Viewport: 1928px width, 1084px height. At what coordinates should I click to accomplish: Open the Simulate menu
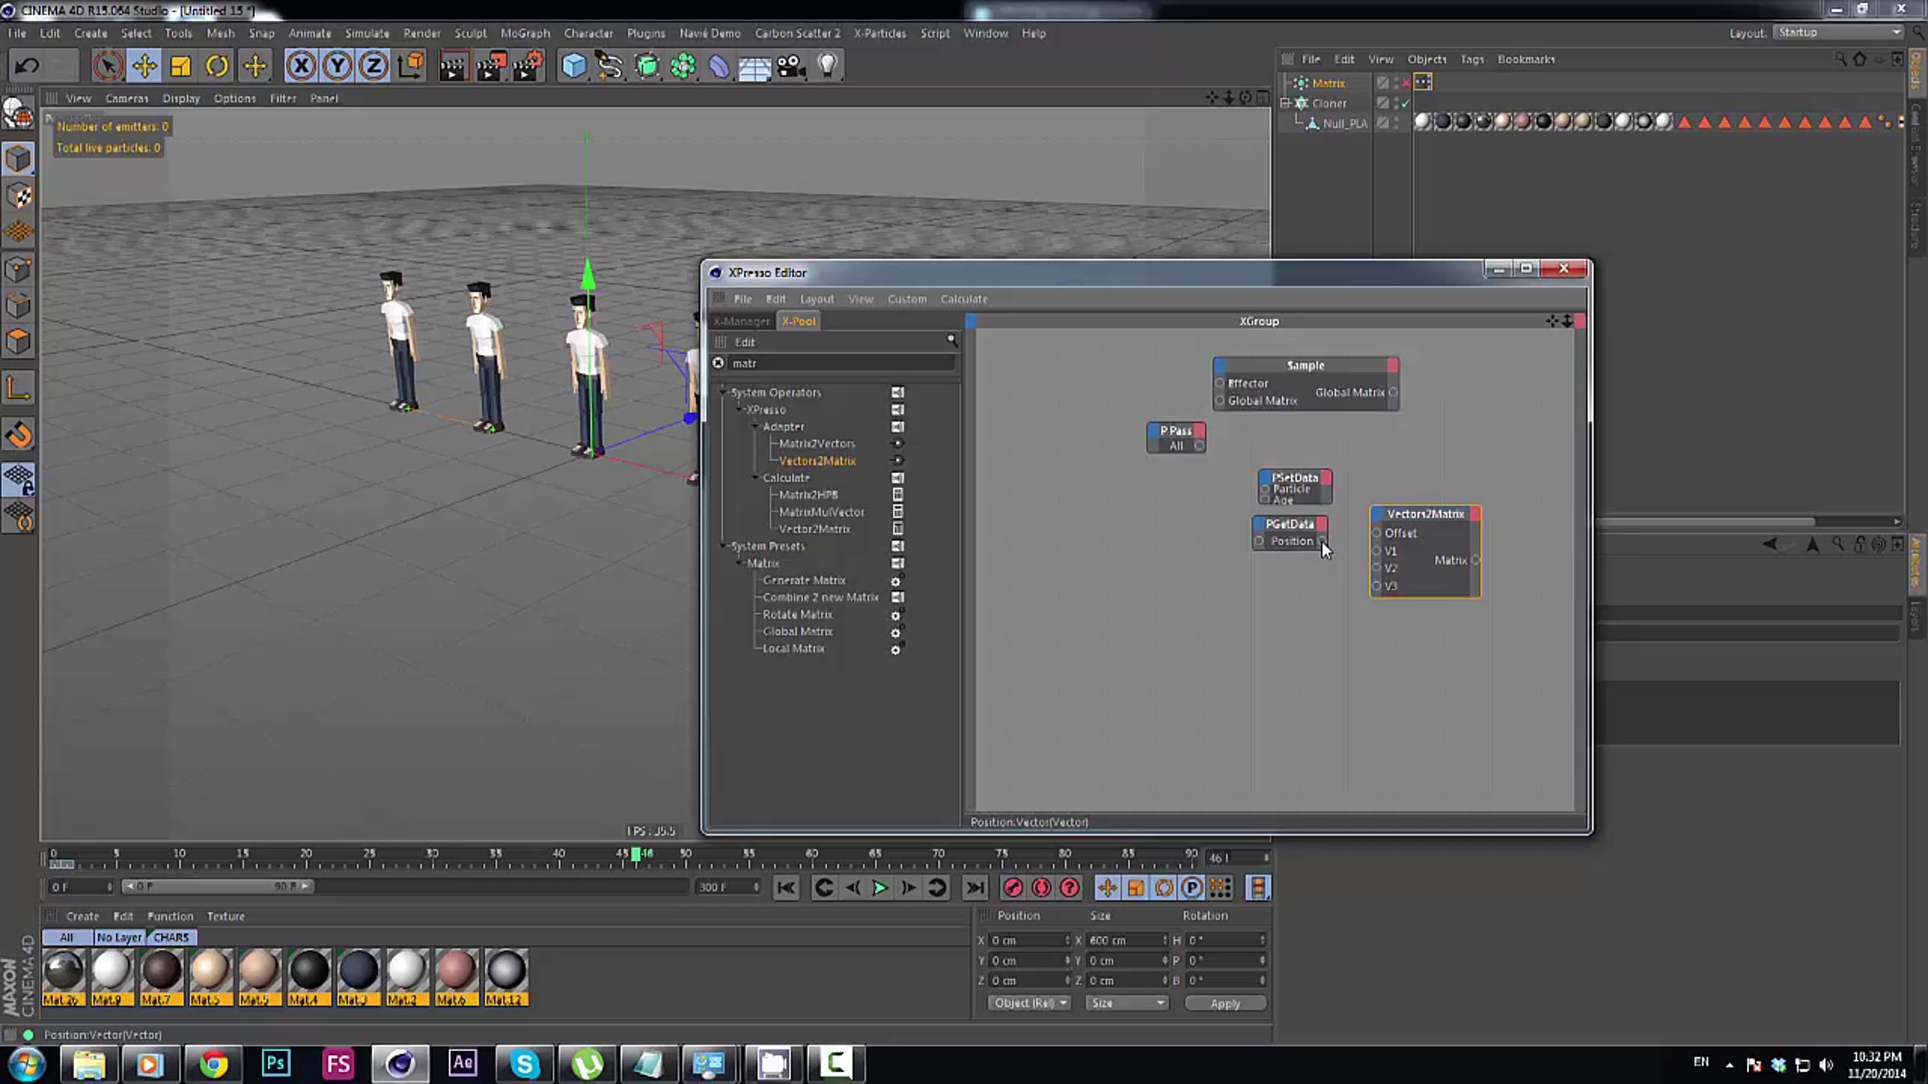[367, 33]
